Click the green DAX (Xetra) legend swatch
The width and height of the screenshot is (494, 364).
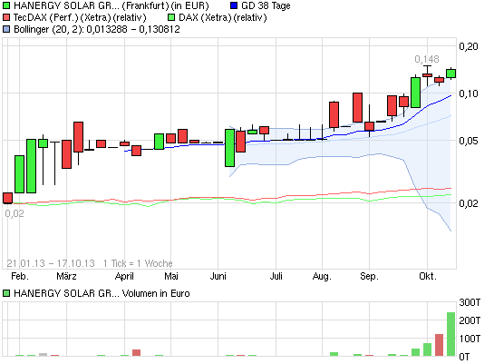pyautogui.click(x=171, y=17)
